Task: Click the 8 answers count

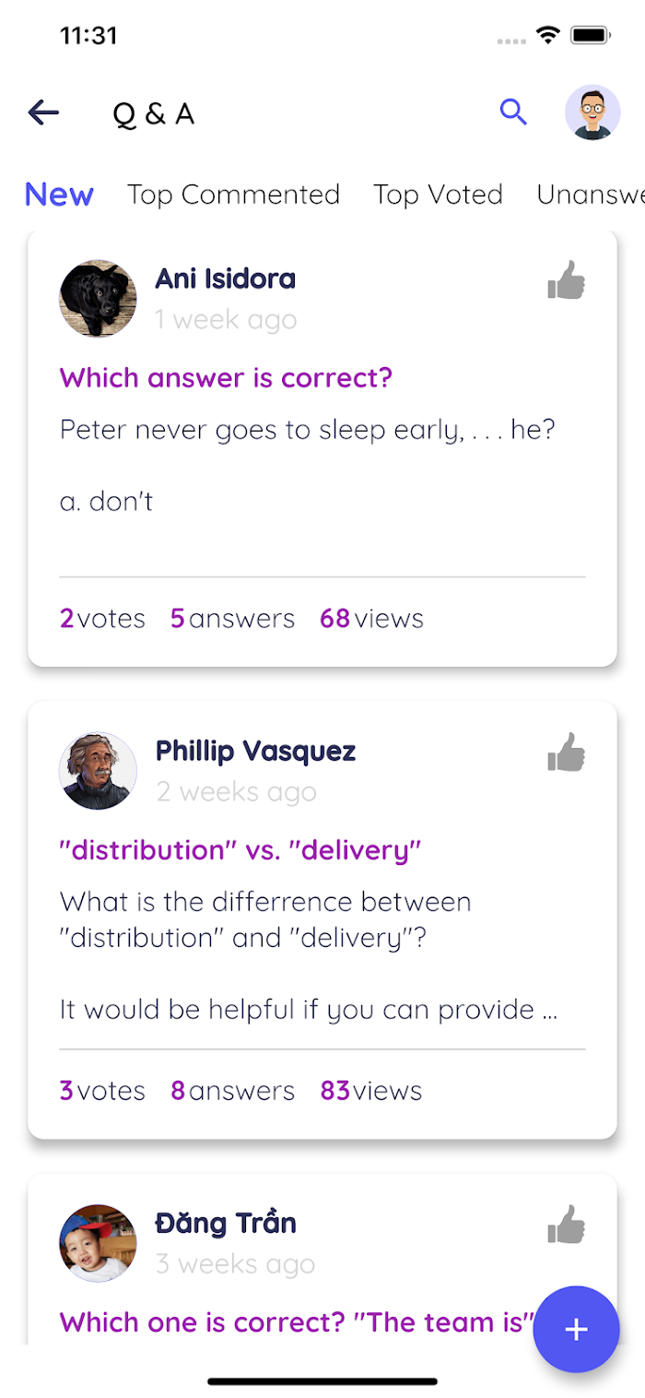Action: click(x=232, y=1090)
